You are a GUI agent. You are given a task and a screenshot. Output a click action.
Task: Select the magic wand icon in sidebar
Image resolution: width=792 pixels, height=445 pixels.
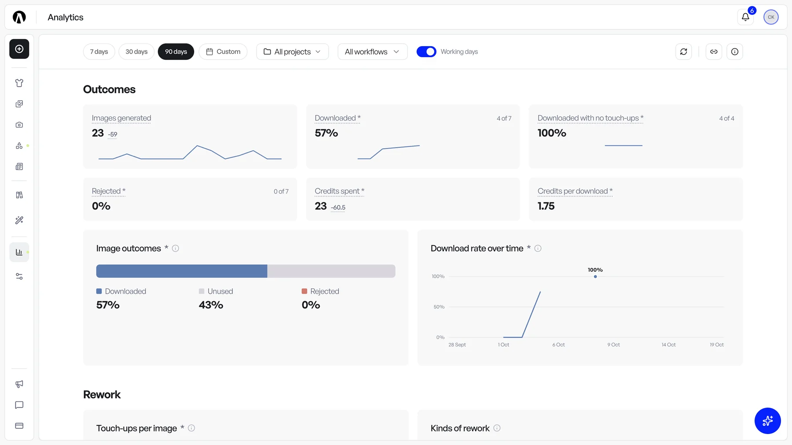tap(19, 220)
